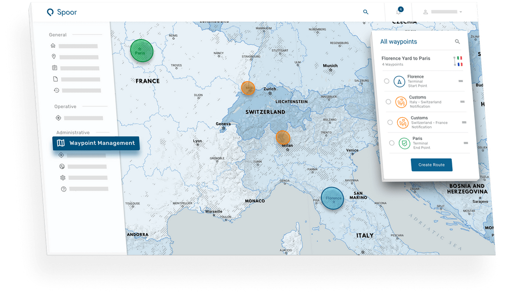
Task: Open the top bar search icon
Action: click(366, 12)
